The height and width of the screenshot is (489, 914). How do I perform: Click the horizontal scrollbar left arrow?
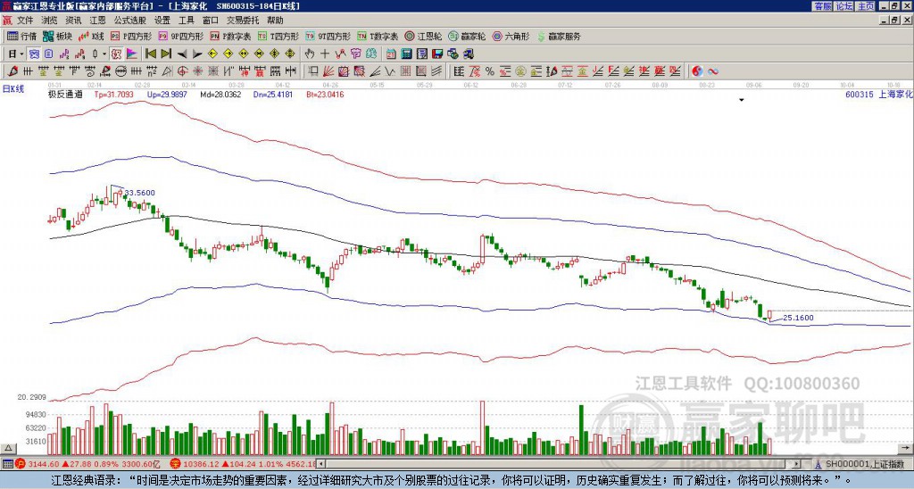321,464
